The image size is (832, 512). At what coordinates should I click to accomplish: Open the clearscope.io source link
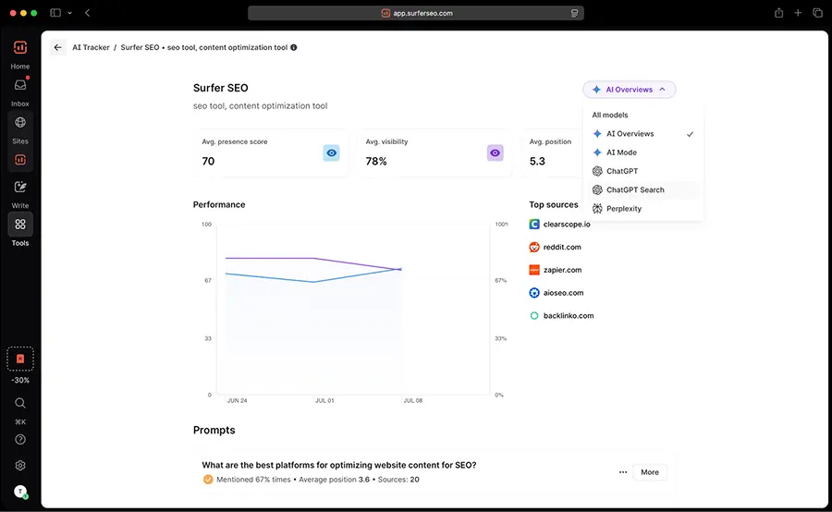coord(567,225)
